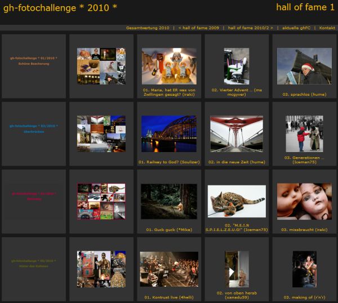Open 'in die neue Zeit' red bridge photo
Viewport: 338px width, 303px height.
pos(237,133)
